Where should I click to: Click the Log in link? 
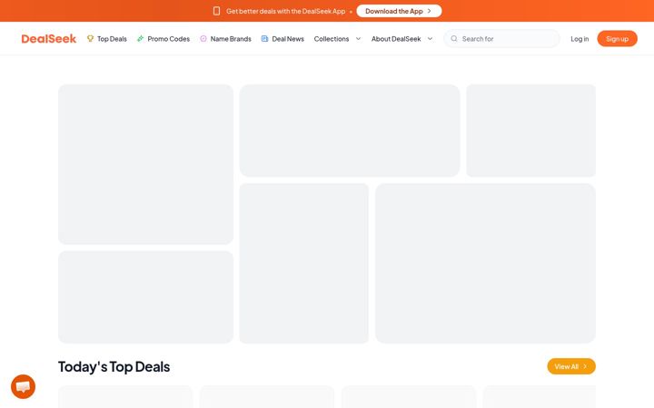[580, 39]
